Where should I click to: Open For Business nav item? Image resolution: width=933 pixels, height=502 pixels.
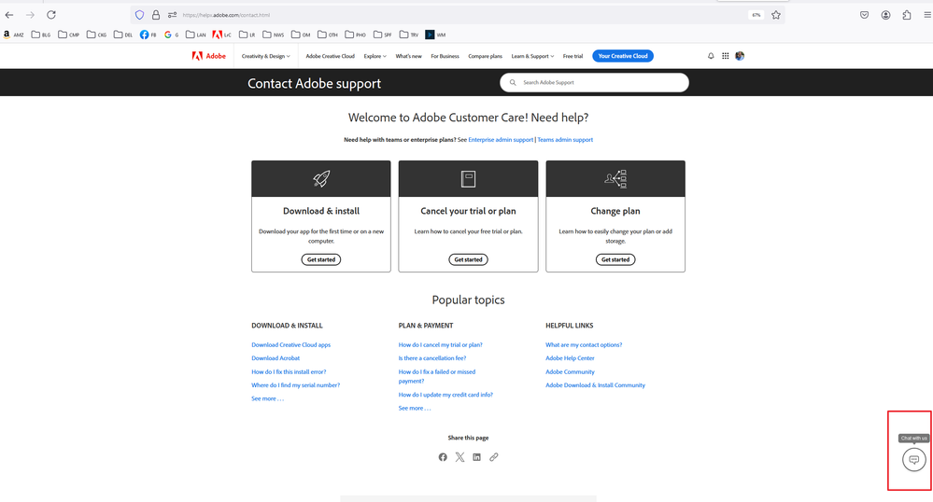[445, 56]
